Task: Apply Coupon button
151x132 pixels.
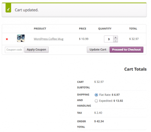Action: click(37, 49)
